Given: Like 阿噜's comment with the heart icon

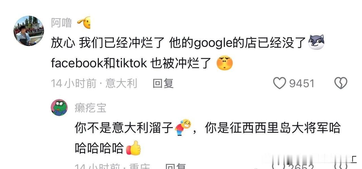Looking at the screenshot, I should tap(279, 83).
